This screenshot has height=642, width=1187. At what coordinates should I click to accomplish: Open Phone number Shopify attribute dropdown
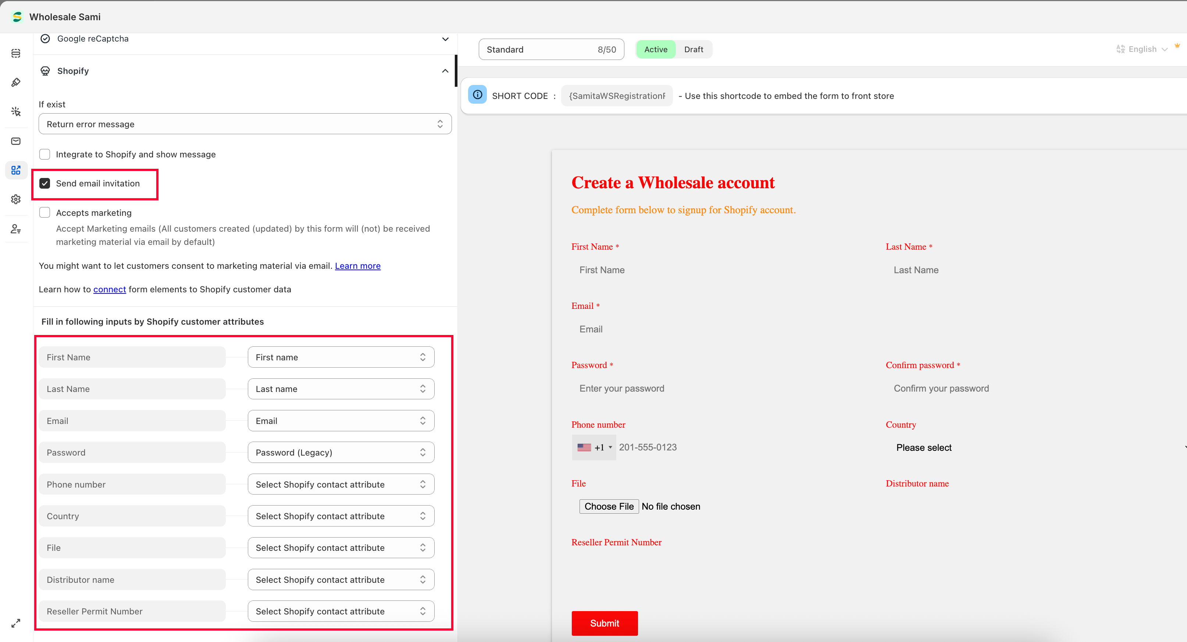(341, 484)
